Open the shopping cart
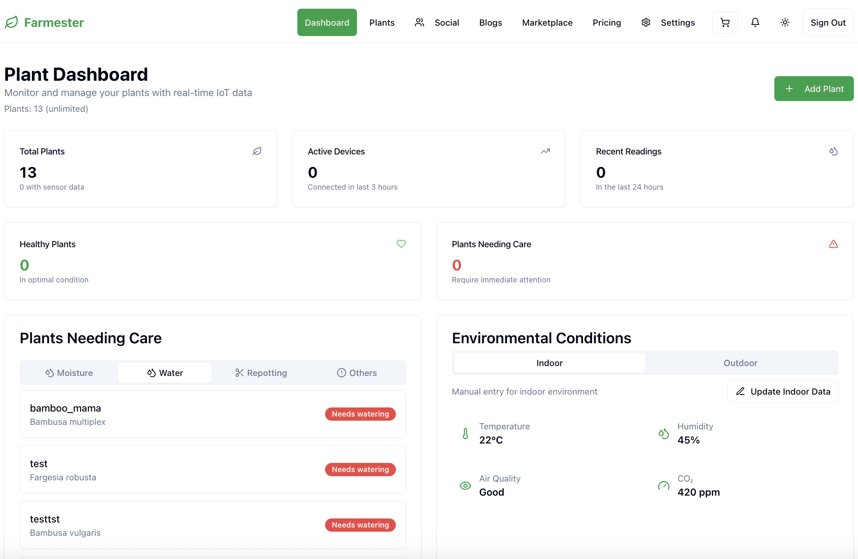The height and width of the screenshot is (559, 858). click(725, 22)
